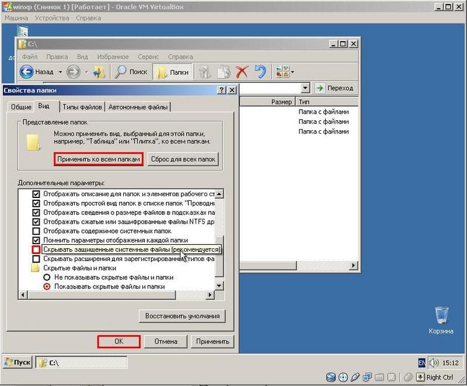Image resolution: width=467 pixels, height=386 pixels.
Task: Click the Back (Назад) arrow icon
Action: [x=26, y=72]
